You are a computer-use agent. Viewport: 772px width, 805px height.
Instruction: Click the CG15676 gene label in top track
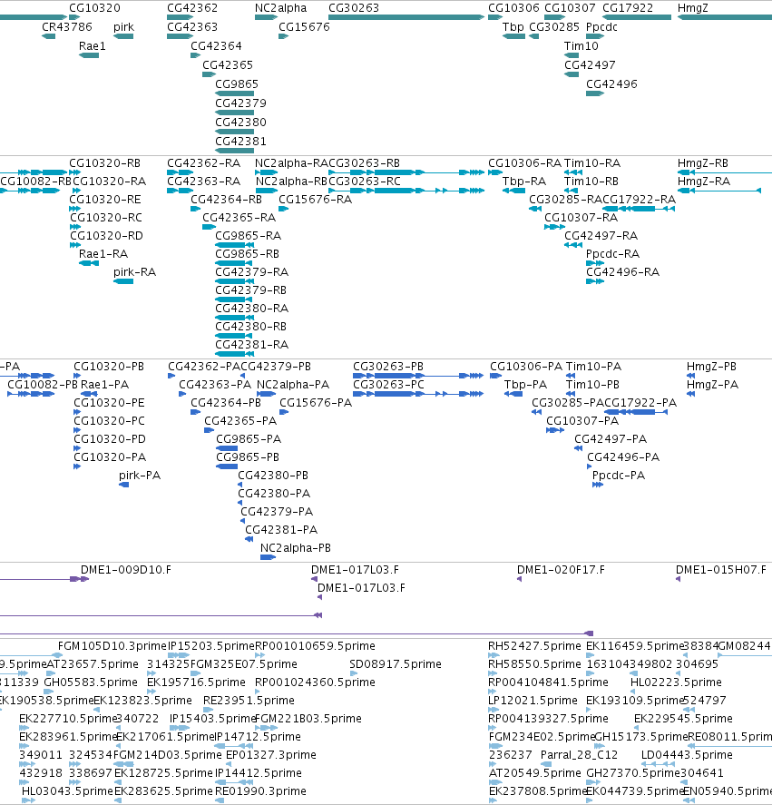pyautogui.click(x=304, y=26)
